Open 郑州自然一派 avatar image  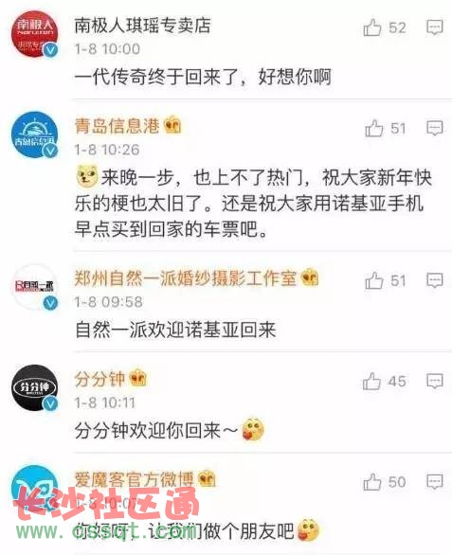click(x=35, y=287)
